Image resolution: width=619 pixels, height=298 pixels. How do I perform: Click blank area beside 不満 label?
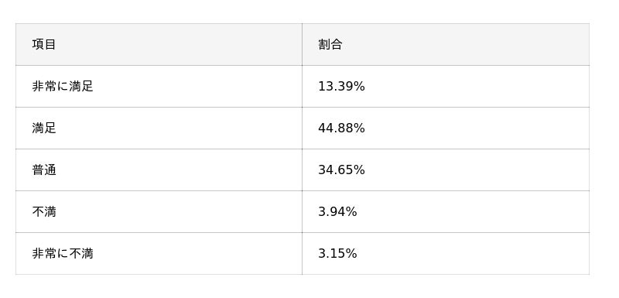(179, 212)
